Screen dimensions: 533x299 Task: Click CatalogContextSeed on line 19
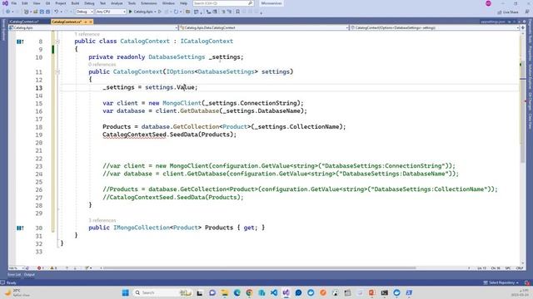(x=135, y=135)
